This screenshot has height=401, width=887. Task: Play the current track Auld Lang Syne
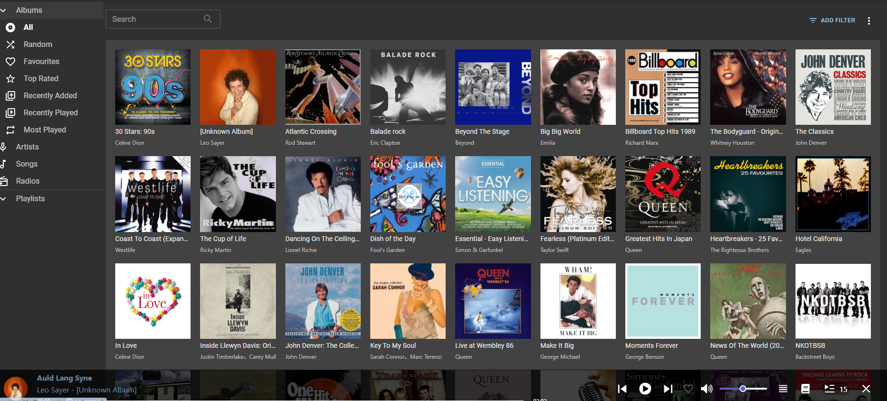click(x=645, y=389)
